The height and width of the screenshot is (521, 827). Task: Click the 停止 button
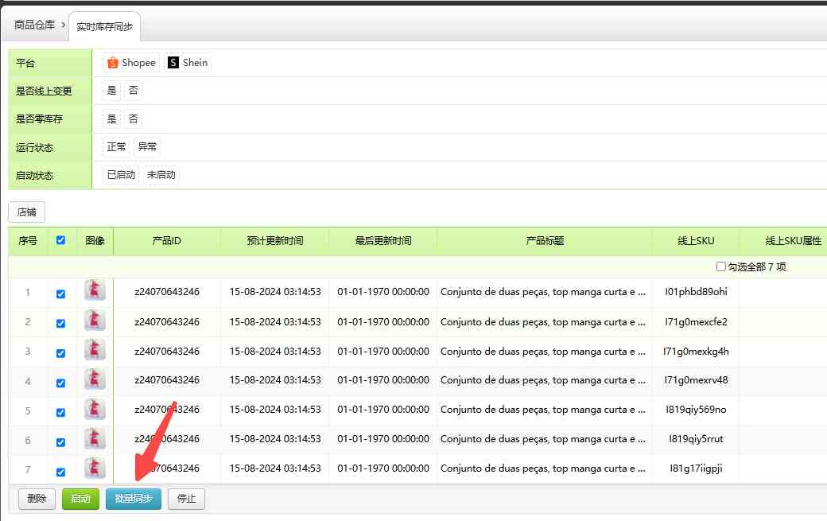click(186, 500)
